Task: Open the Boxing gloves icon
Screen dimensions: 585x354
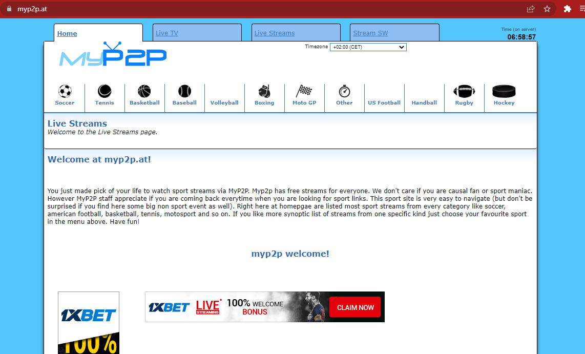Action: (x=264, y=91)
